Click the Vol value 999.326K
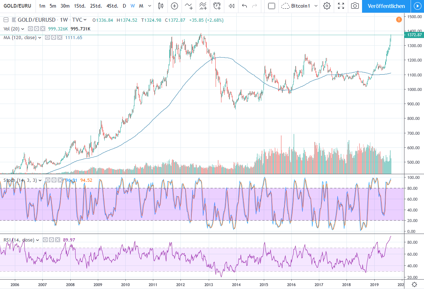The height and width of the screenshot is (289, 424). [x=58, y=29]
